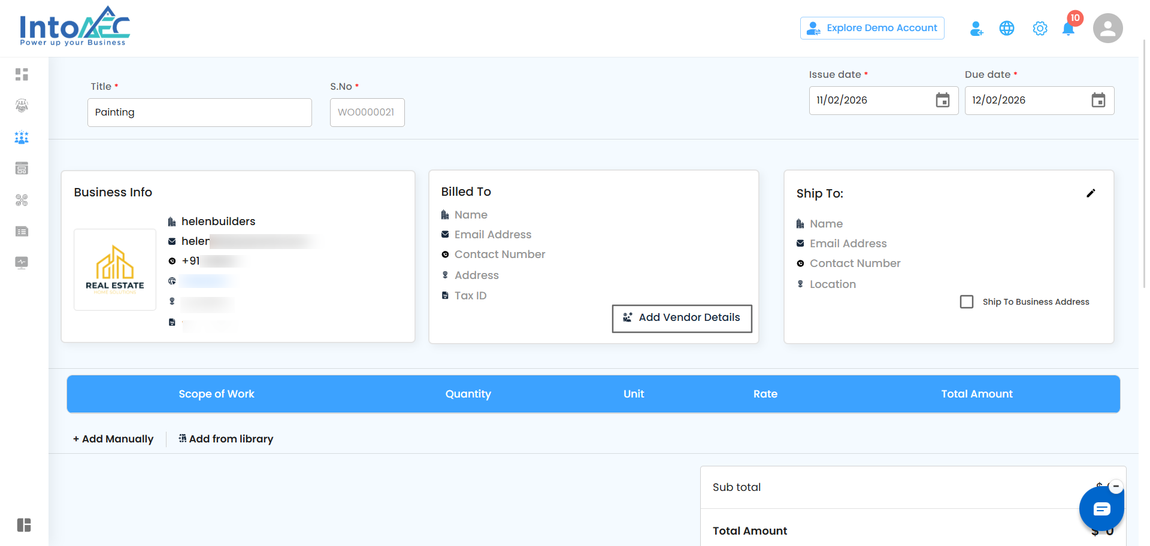Click the four-circle drone sidebar icon
1150x546 pixels.
click(x=22, y=200)
